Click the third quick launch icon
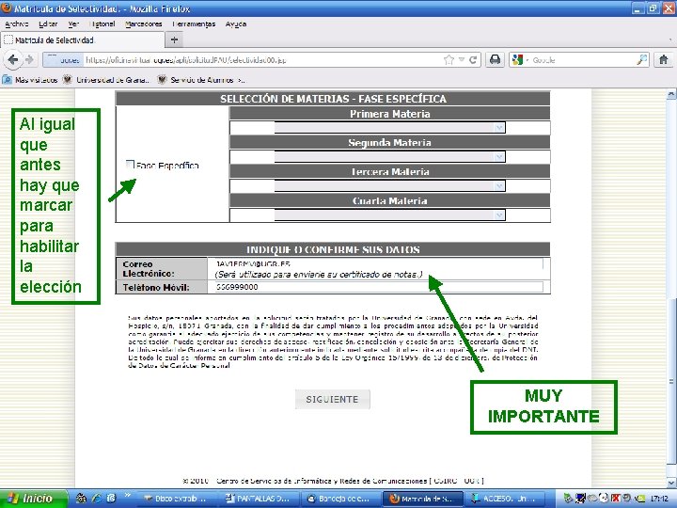This screenshot has height=508, width=677. click(x=111, y=499)
